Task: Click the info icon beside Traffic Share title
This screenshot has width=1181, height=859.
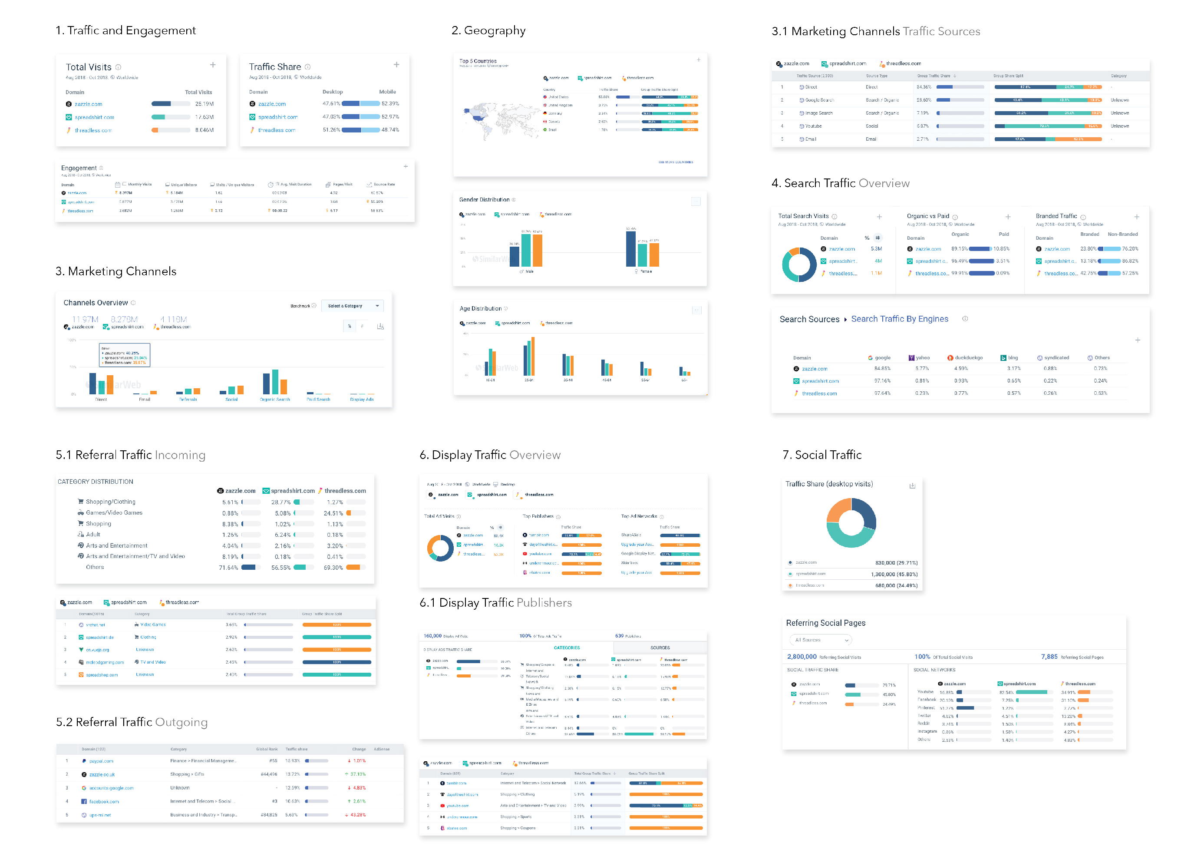Action: pos(308,67)
